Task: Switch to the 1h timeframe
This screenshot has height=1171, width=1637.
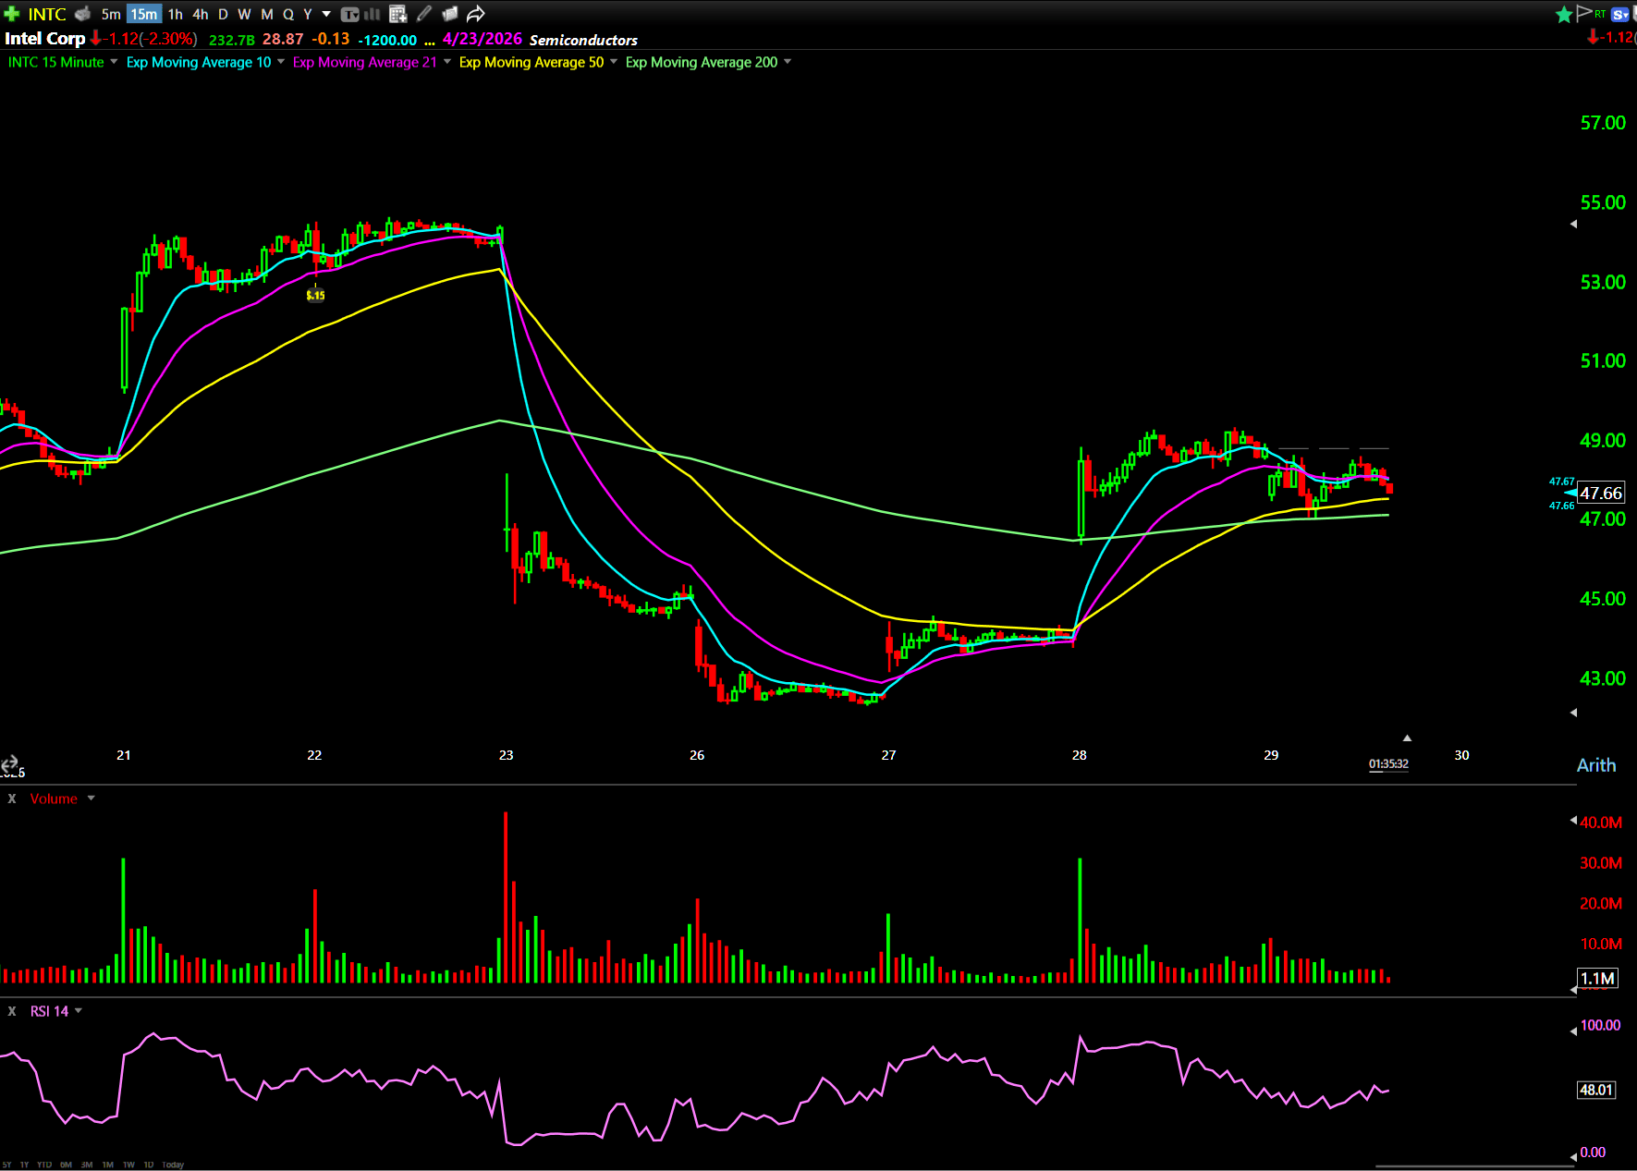Action: click(x=175, y=14)
